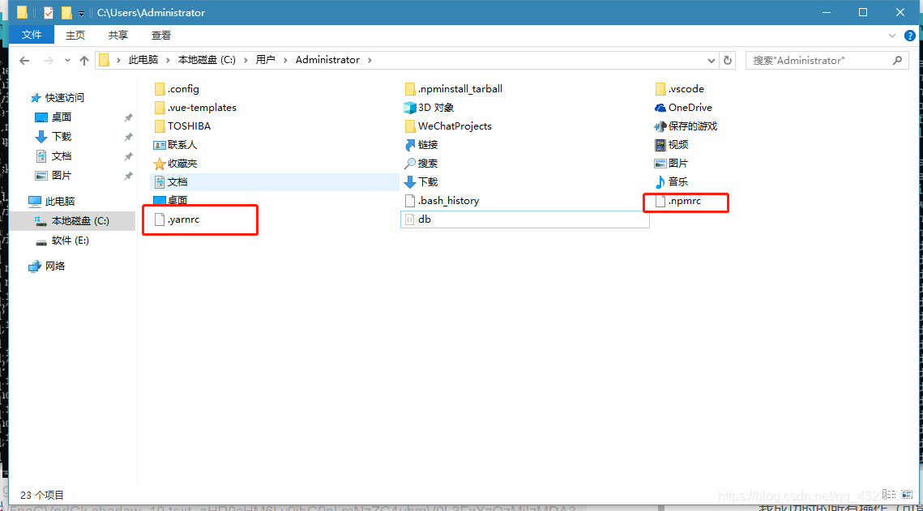Switch to large icons view in status bar
The image size is (923, 511).
(x=907, y=495)
